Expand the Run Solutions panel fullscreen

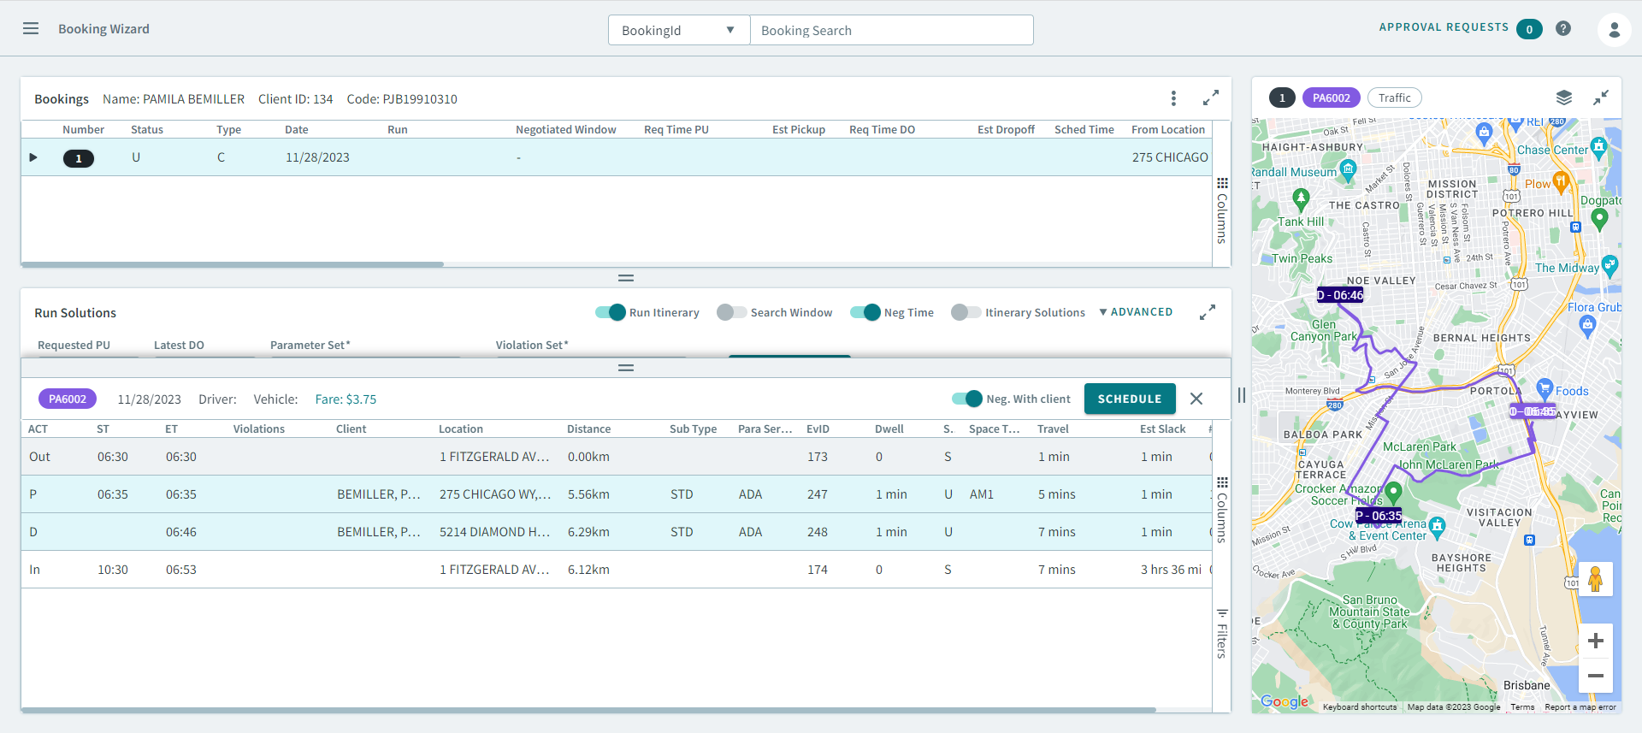pos(1208,312)
